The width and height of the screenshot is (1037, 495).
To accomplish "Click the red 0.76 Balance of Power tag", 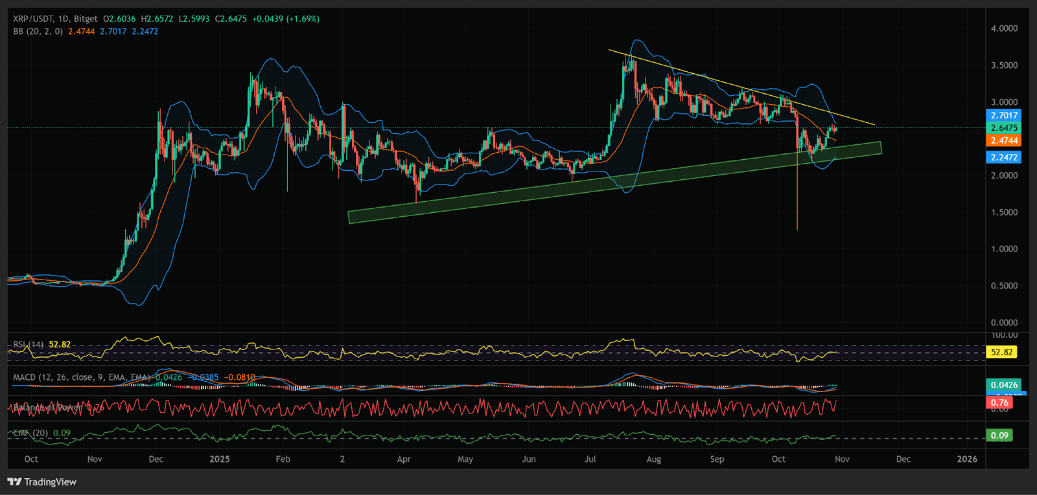I will (x=999, y=402).
